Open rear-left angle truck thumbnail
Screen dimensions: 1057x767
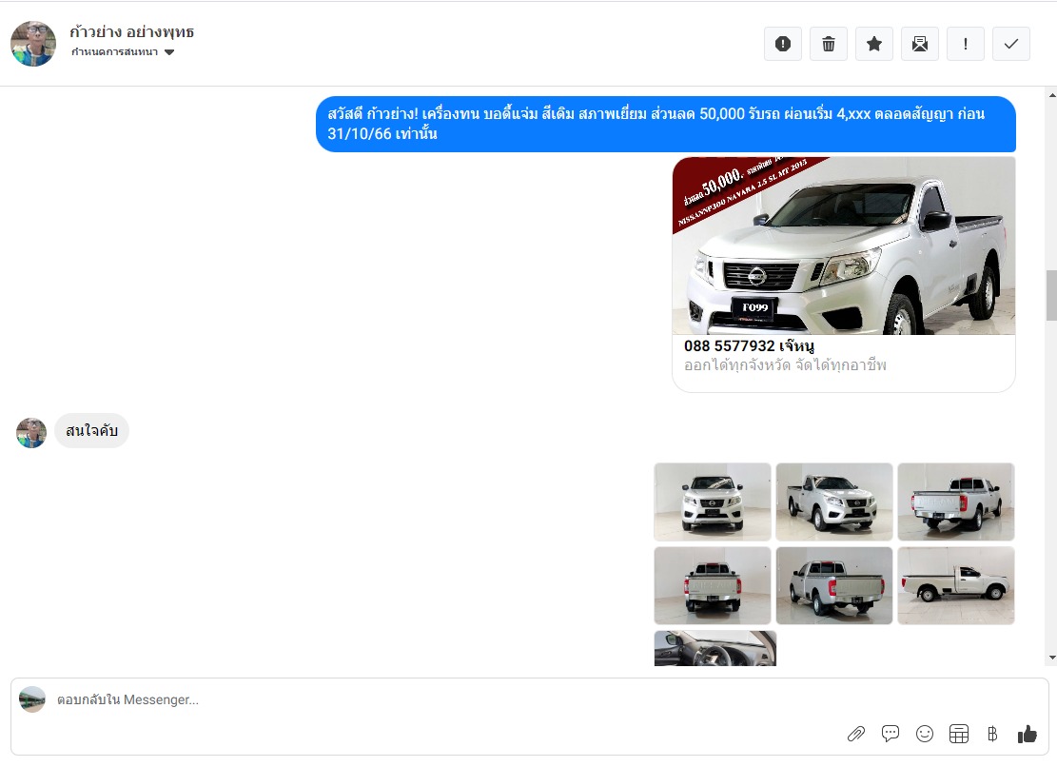click(x=834, y=585)
